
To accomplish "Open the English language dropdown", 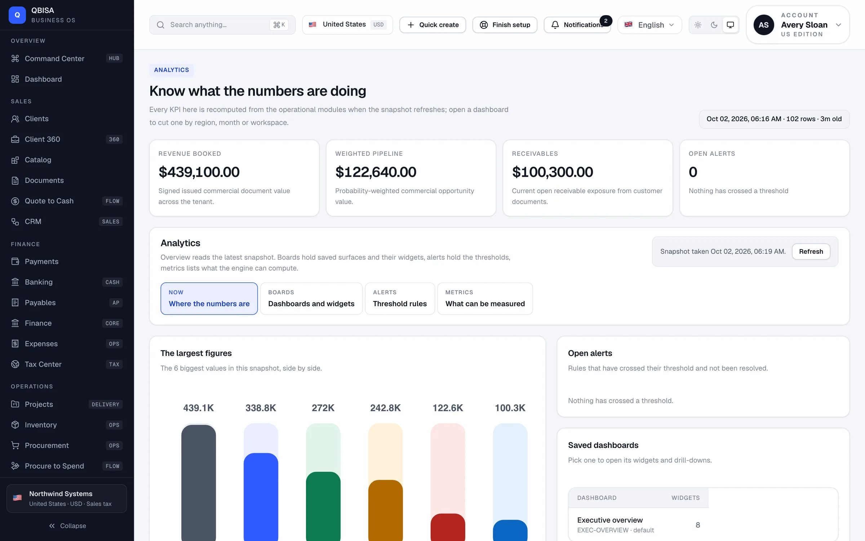I will point(649,25).
